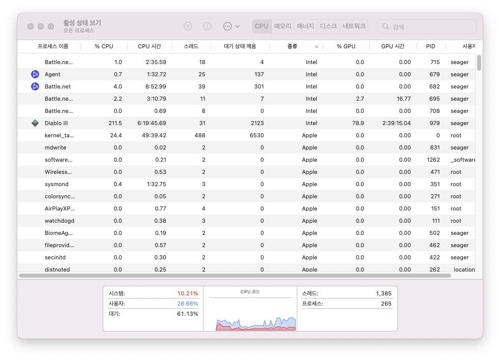The height and width of the screenshot is (360, 500).
Task: Click into the 검색 search field
Action: pyautogui.click(x=427, y=26)
